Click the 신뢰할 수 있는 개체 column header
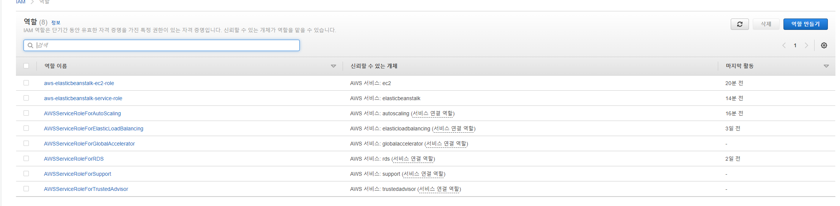Image resolution: width=840 pixels, height=206 pixels. pyautogui.click(x=374, y=66)
